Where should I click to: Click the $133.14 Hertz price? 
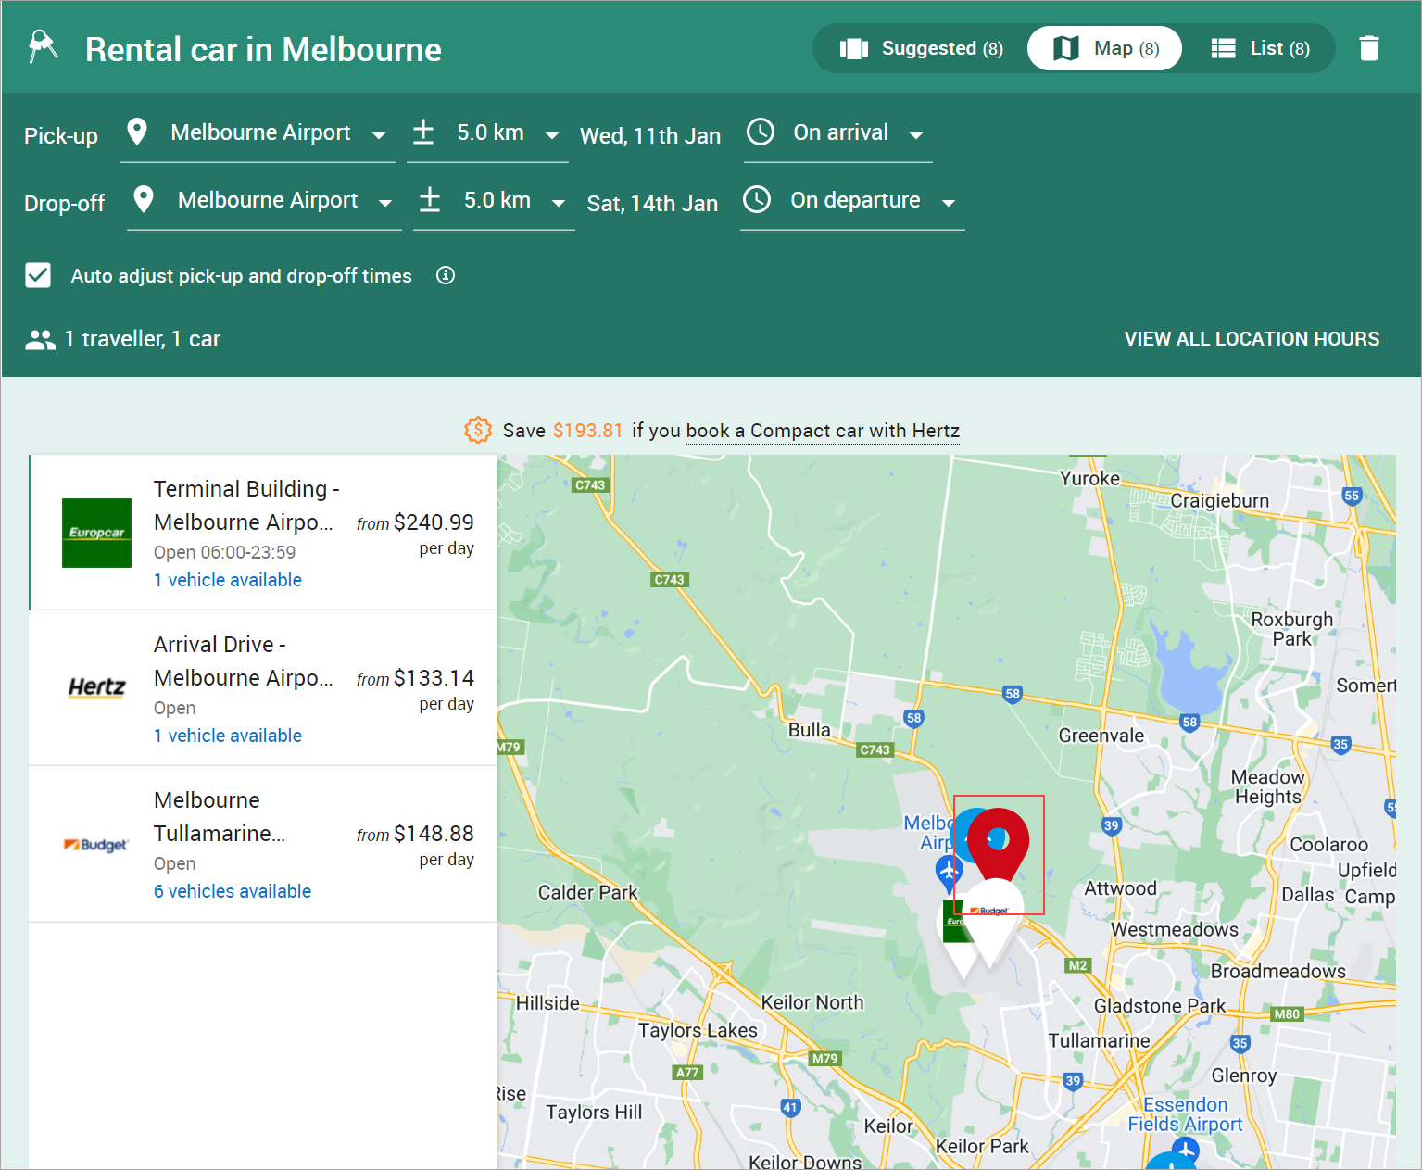434,678
